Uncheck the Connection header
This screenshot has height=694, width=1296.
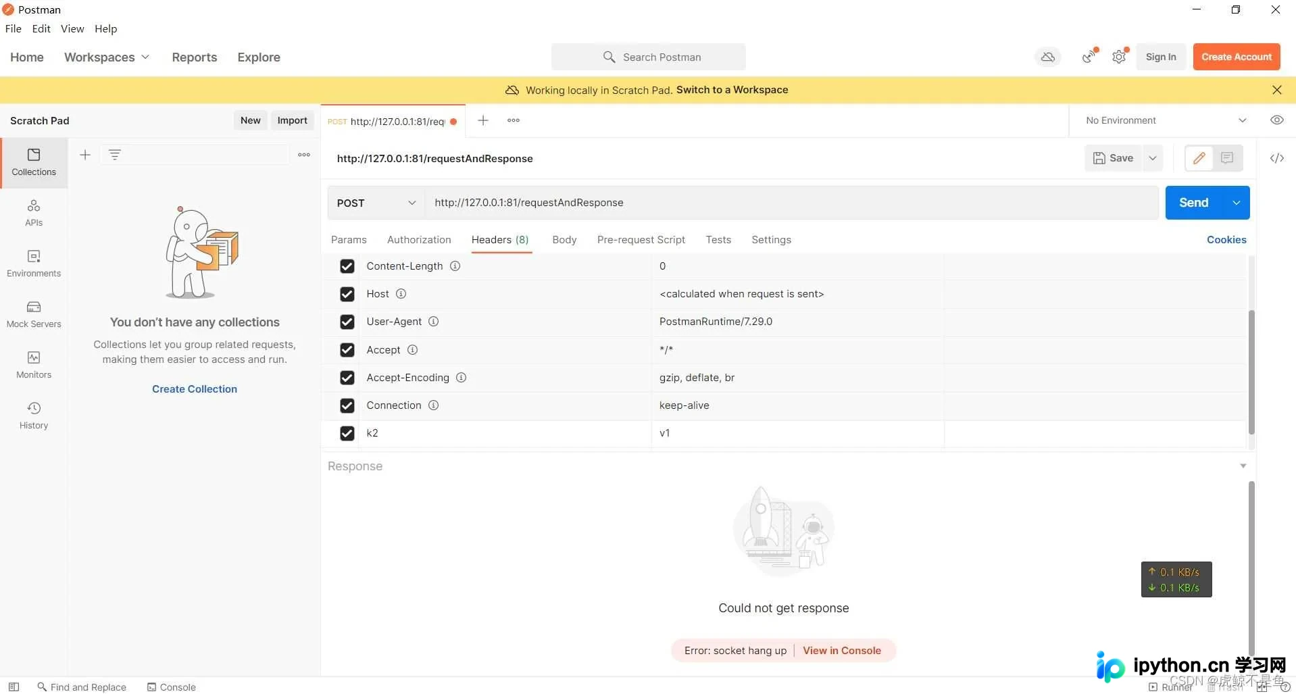click(x=347, y=405)
